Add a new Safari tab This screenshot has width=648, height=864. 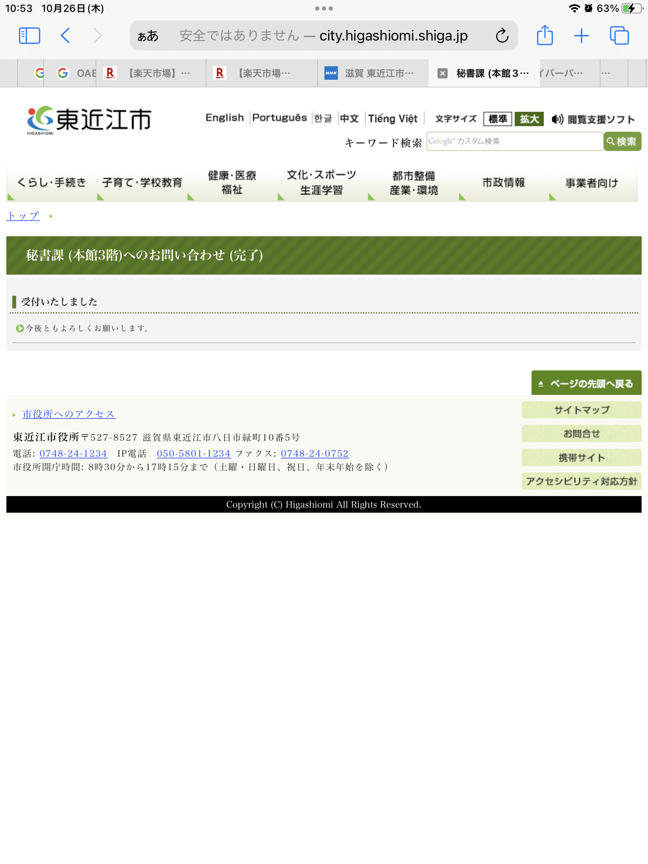[581, 36]
